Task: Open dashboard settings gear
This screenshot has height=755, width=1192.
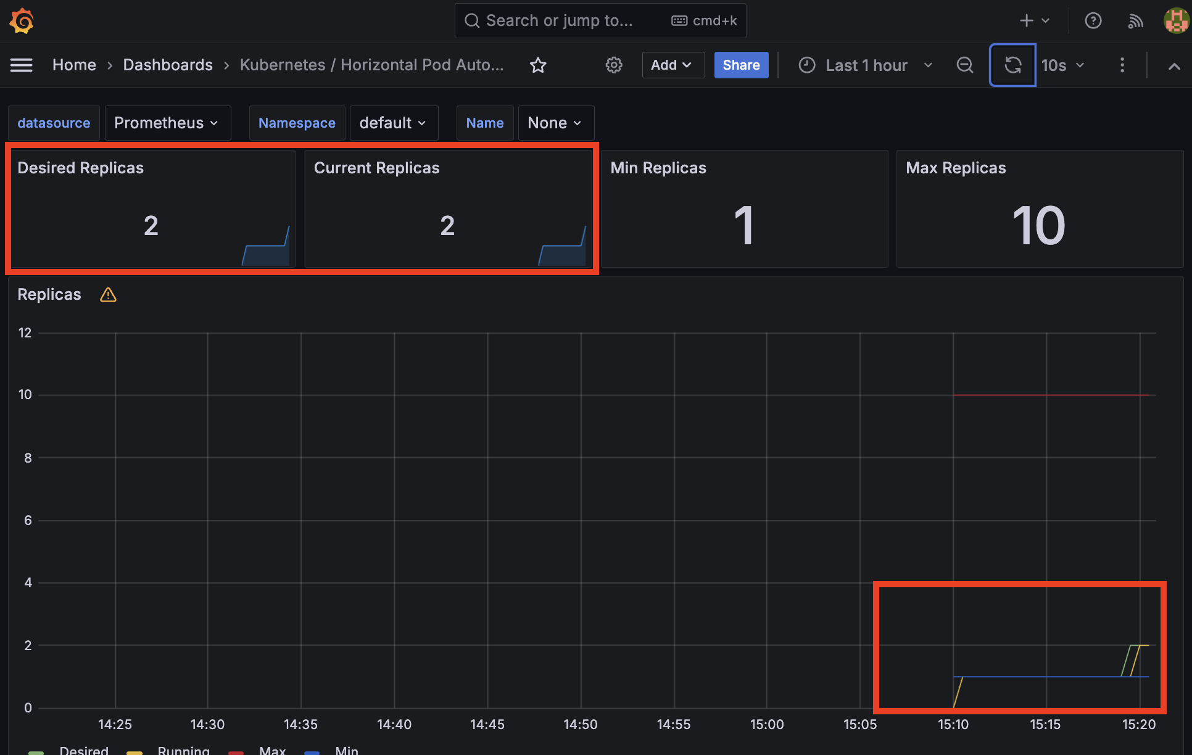Action: (614, 65)
